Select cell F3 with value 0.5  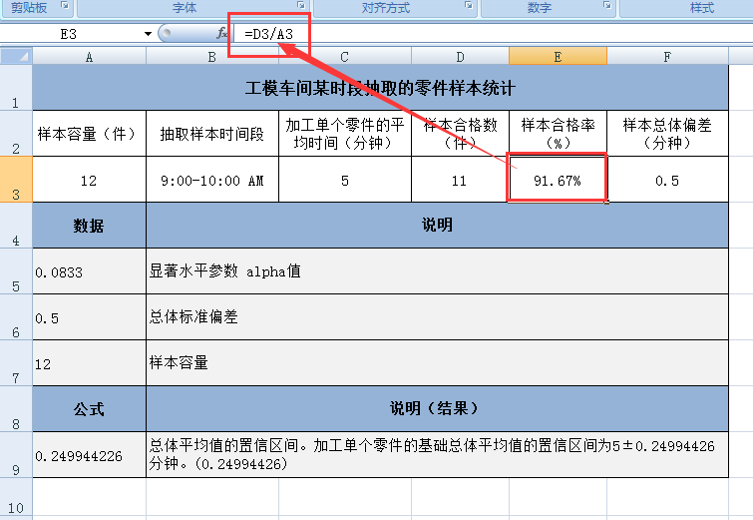667,180
